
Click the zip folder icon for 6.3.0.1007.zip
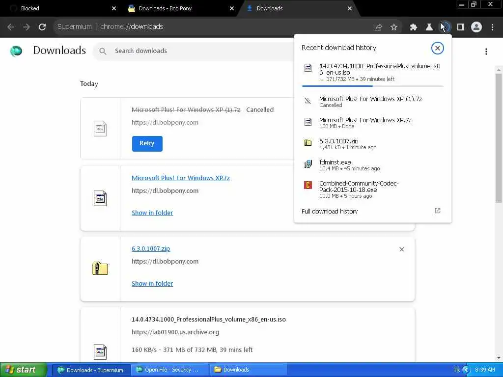tap(100, 269)
